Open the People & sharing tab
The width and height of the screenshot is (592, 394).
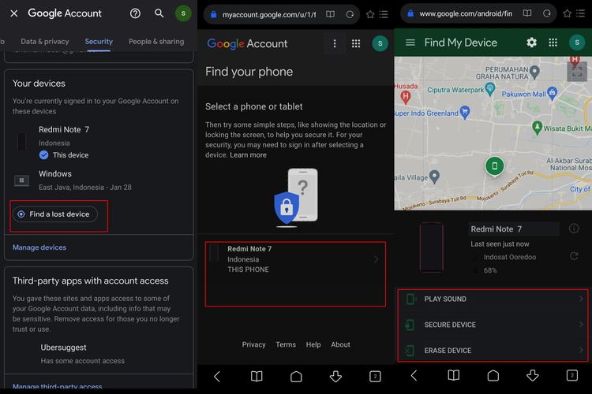coord(156,42)
